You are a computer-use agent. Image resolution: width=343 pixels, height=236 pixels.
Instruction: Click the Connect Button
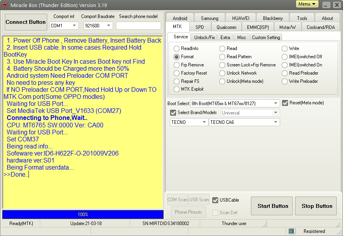click(x=26, y=22)
